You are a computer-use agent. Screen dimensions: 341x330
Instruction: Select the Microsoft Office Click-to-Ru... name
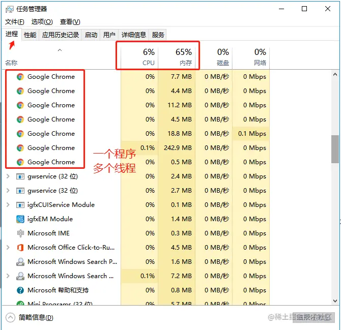point(71,248)
